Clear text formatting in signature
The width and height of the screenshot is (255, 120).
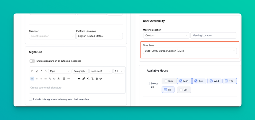[x=92, y=79]
